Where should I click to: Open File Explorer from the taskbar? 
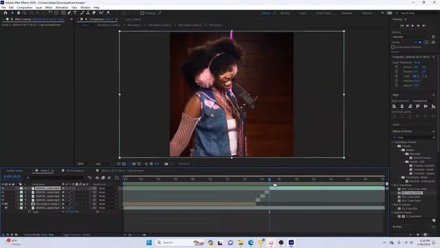click(x=241, y=242)
